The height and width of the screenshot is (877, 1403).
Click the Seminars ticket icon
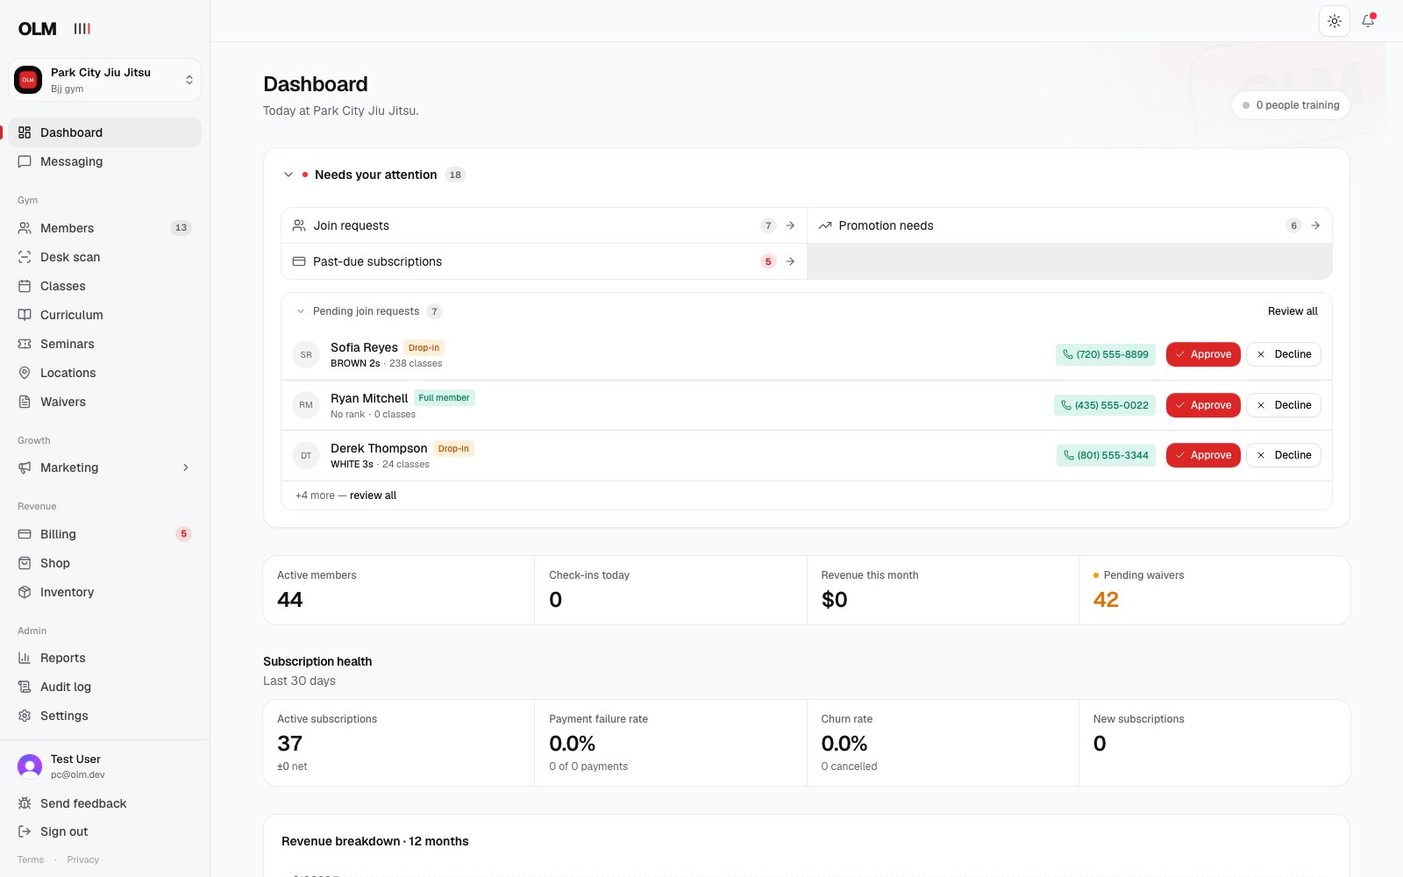(x=25, y=344)
